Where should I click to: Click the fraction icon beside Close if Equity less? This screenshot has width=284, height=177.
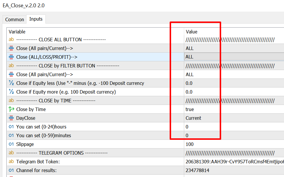[x=11, y=83]
